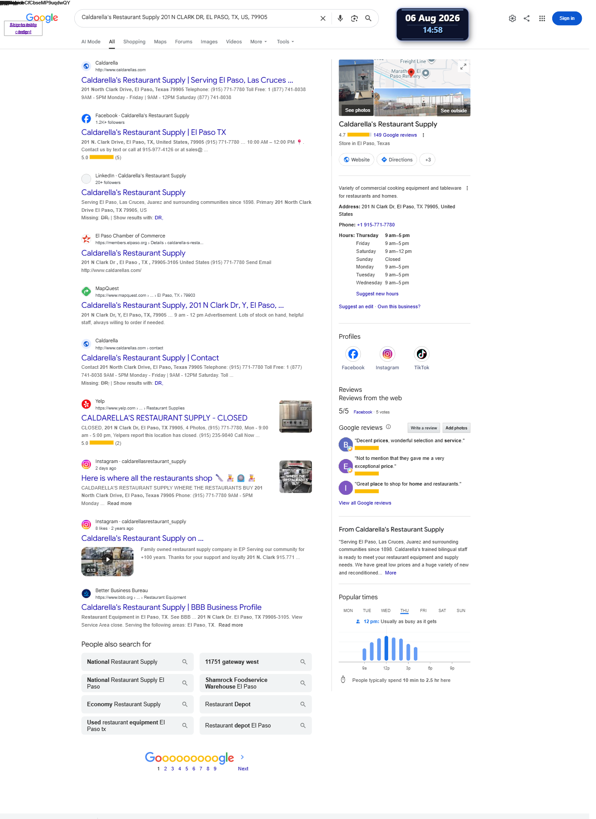This screenshot has height=819, width=596.
Task: Search for National Restaurant Supply suggestion
Action: (138, 662)
